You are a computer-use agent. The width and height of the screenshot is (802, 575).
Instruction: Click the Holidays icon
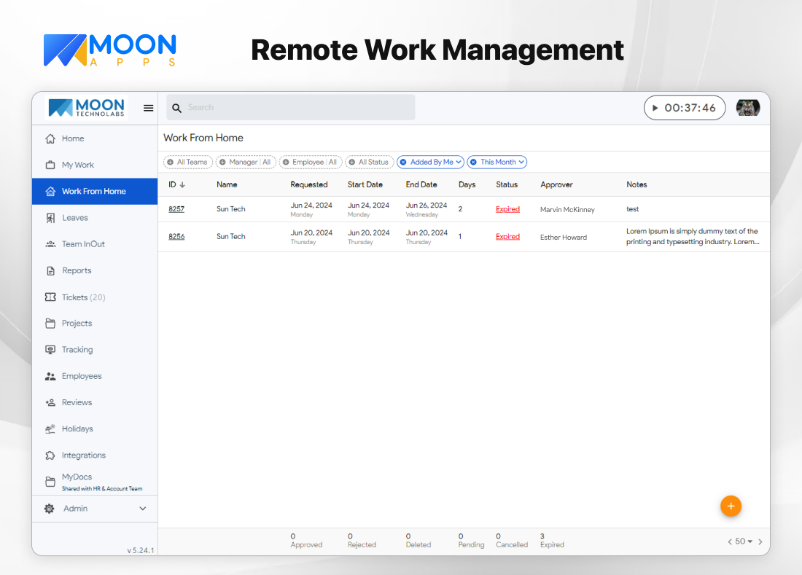coord(50,429)
